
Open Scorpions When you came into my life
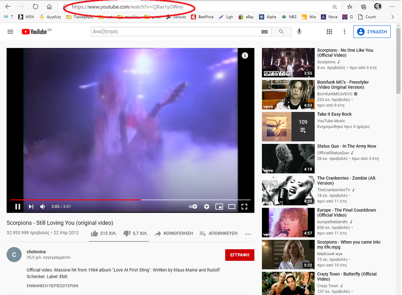(349, 244)
